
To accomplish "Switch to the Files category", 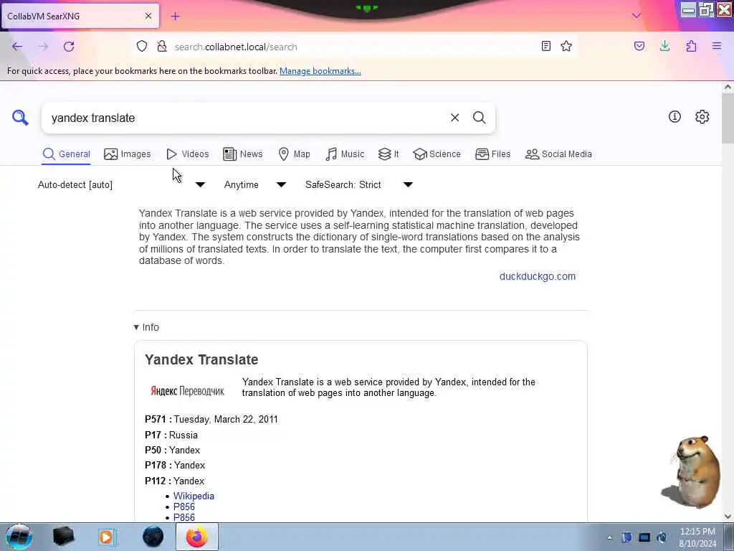I will [x=492, y=154].
